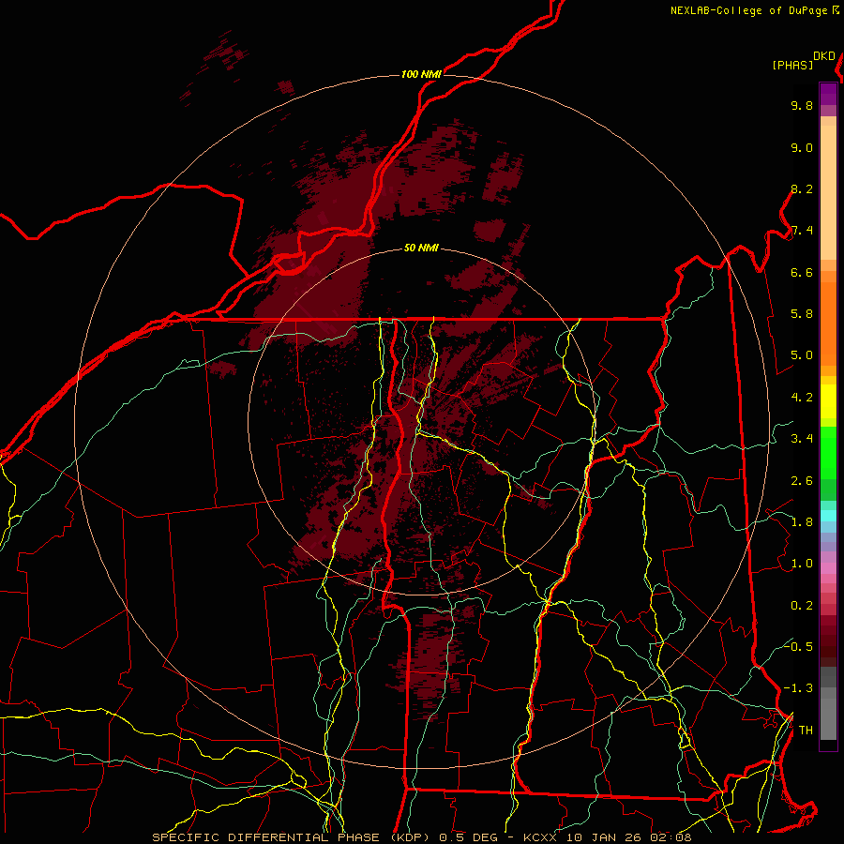
Task: Click the Specific Differential Phase caption at bottom
Action: pos(421,837)
